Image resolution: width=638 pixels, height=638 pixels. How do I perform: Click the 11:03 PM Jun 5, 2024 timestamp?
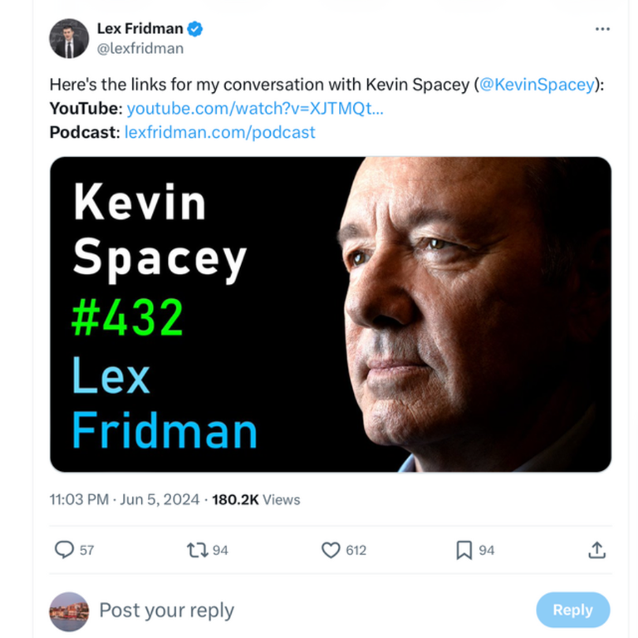[x=125, y=499]
